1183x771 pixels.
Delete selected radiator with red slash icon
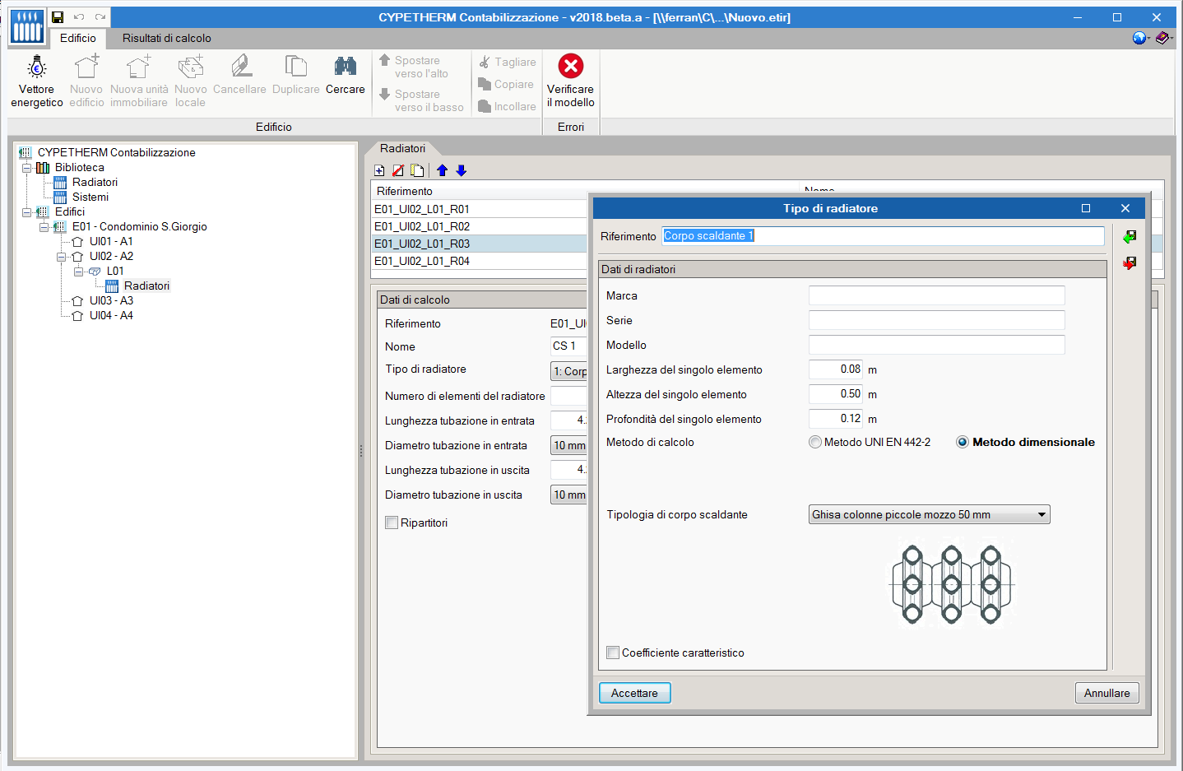[398, 170]
